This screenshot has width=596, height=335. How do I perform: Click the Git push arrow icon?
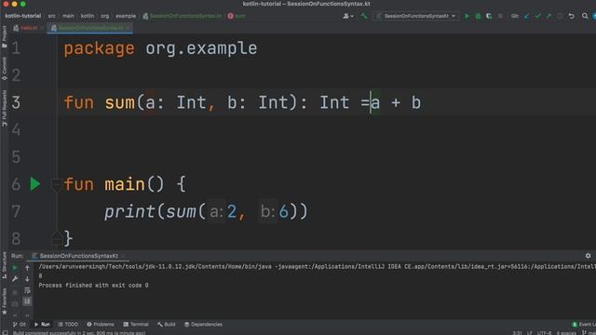[549, 16]
